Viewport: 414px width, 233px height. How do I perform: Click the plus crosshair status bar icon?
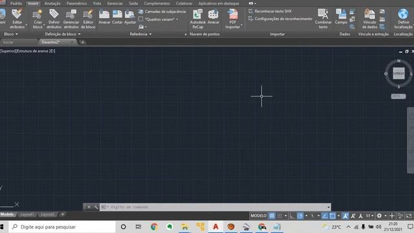(x=392, y=216)
